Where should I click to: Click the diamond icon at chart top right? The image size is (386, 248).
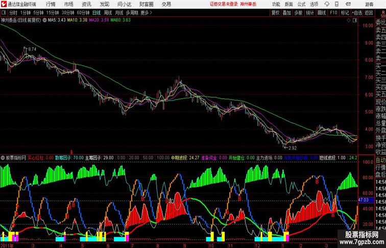349,20
